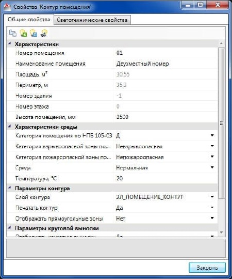The width and height of the screenshot is (232, 279).
Task: Click the Закрыть button
Action: tap(207, 268)
